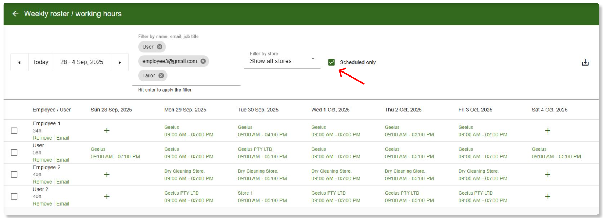Click the back arrow in header

[x=15, y=14]
